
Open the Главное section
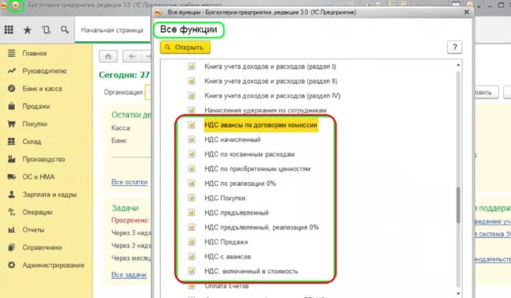[x=34, y=53]
